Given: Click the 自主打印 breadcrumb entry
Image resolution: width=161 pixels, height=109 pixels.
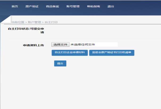Looking at the screenshot, I should click(x=51, y=22).
